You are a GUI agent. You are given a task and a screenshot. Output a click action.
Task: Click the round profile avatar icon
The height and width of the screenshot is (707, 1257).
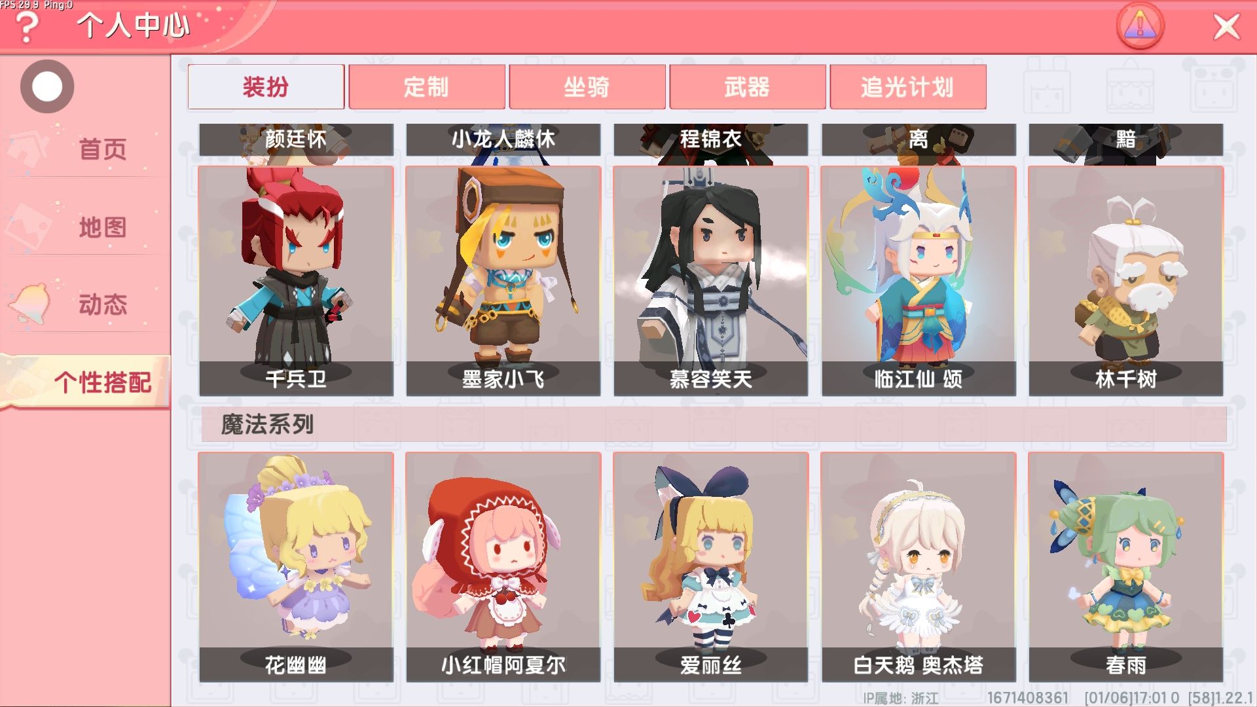(x=47, y=86)
